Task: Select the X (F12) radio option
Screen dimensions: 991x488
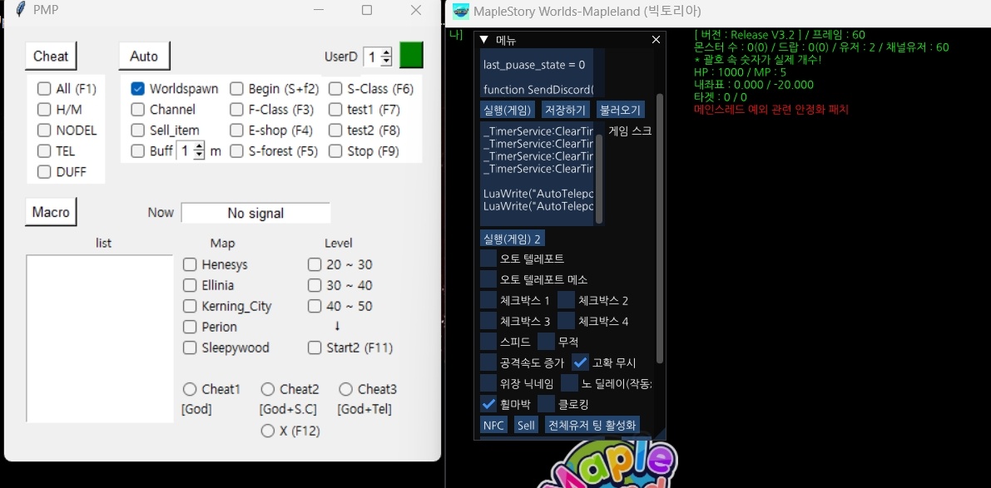Action: [268, 431]
